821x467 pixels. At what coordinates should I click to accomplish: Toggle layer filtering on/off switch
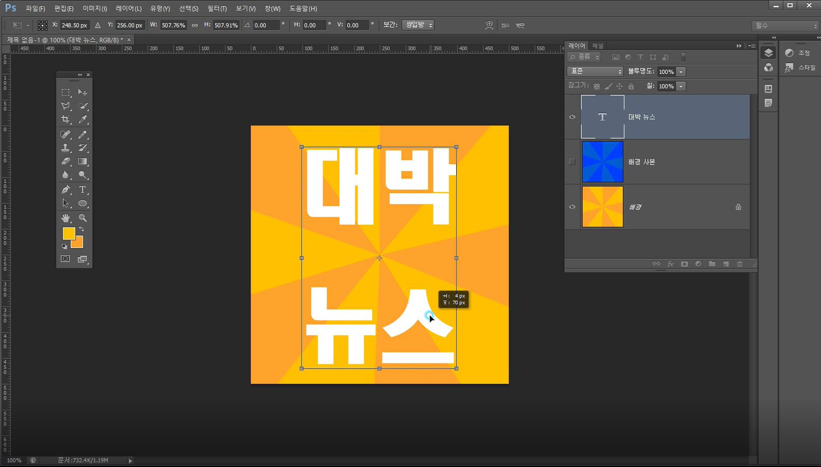pos(683,57)
